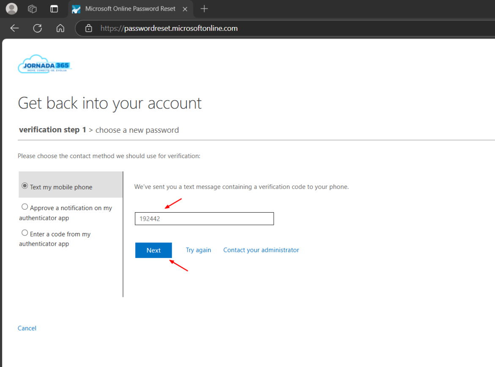Click the Cancel link
Viewport: 495px width, 367px height.
coord(27,328)
